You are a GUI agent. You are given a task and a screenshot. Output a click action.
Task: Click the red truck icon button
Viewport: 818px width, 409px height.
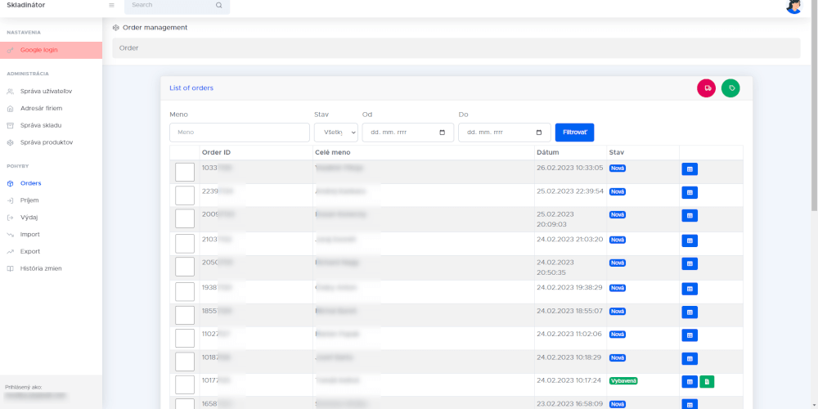(706, 88)
